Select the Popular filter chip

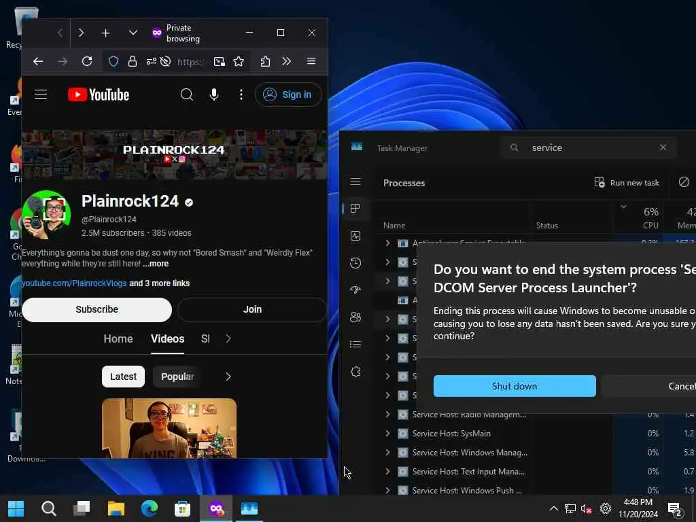pos(177,377)
